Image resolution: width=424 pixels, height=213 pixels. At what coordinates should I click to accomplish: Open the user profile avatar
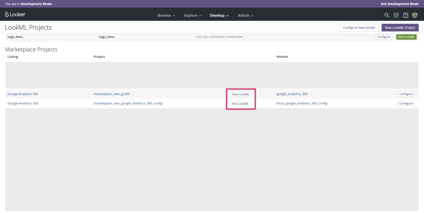415,15
